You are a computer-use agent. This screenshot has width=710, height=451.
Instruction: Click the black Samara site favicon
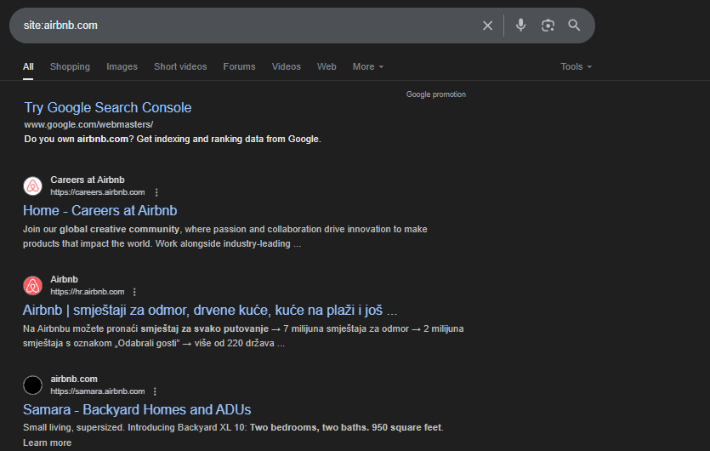[32, 385]
